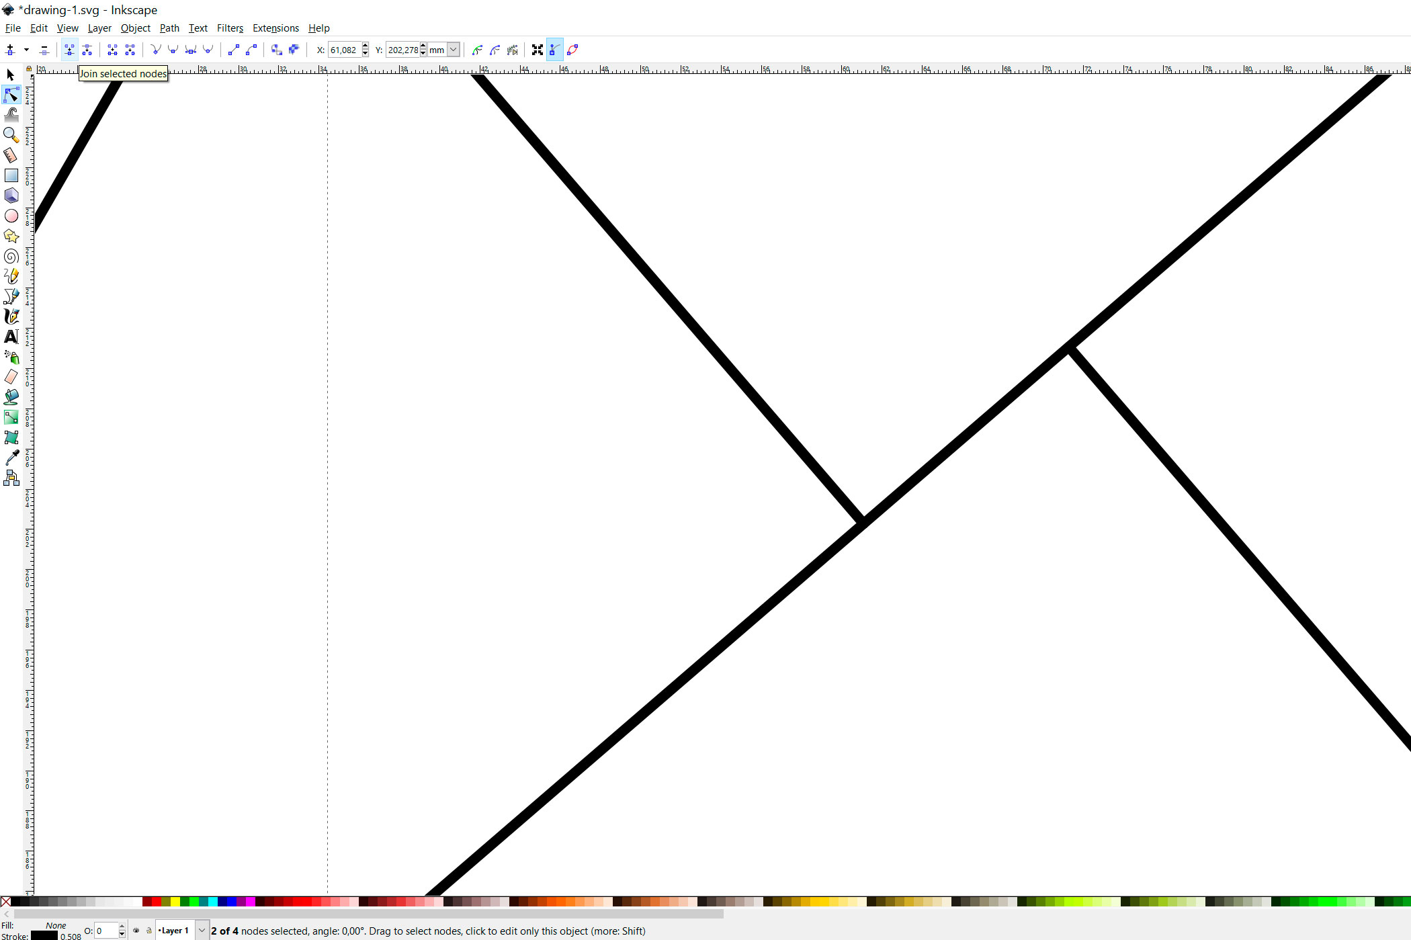Open insert node options dropdown arrow
Screen dimensions: 1411x940
click(x=26, y=50)
